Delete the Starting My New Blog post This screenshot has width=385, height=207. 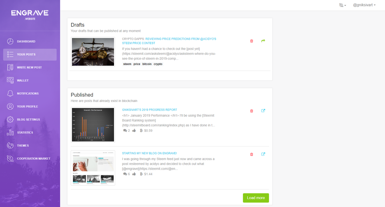[x=252, y=154]
